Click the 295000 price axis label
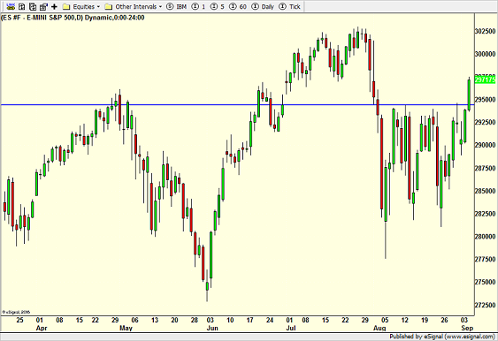 (x=485, y=100)
